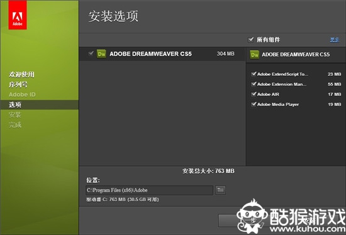
Task: Uncheck the Adobe AIR component
Action: (x=254, y=94)
